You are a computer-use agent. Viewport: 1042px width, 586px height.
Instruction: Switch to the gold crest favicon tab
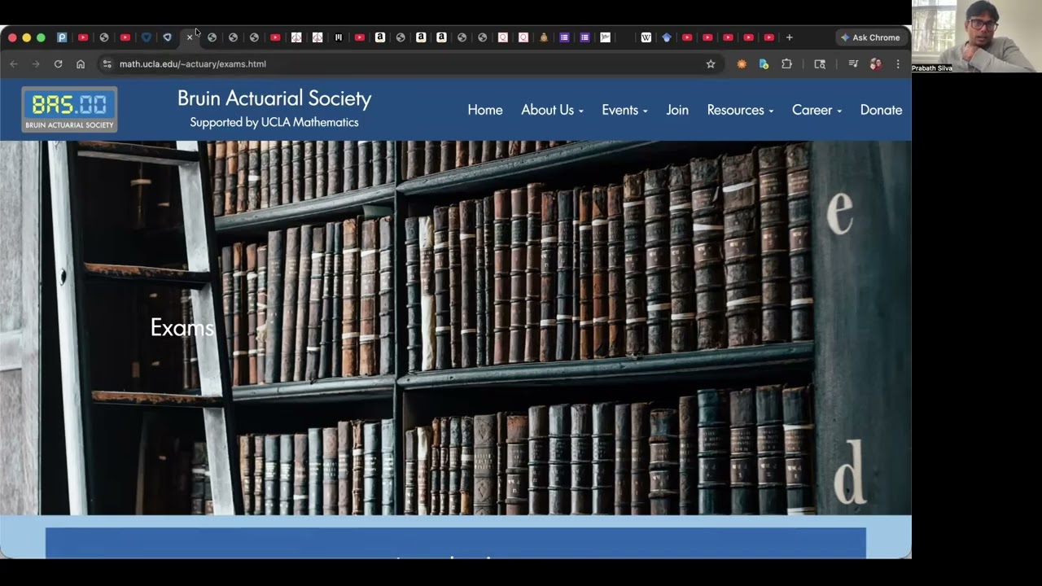click(x=544, y=37)
